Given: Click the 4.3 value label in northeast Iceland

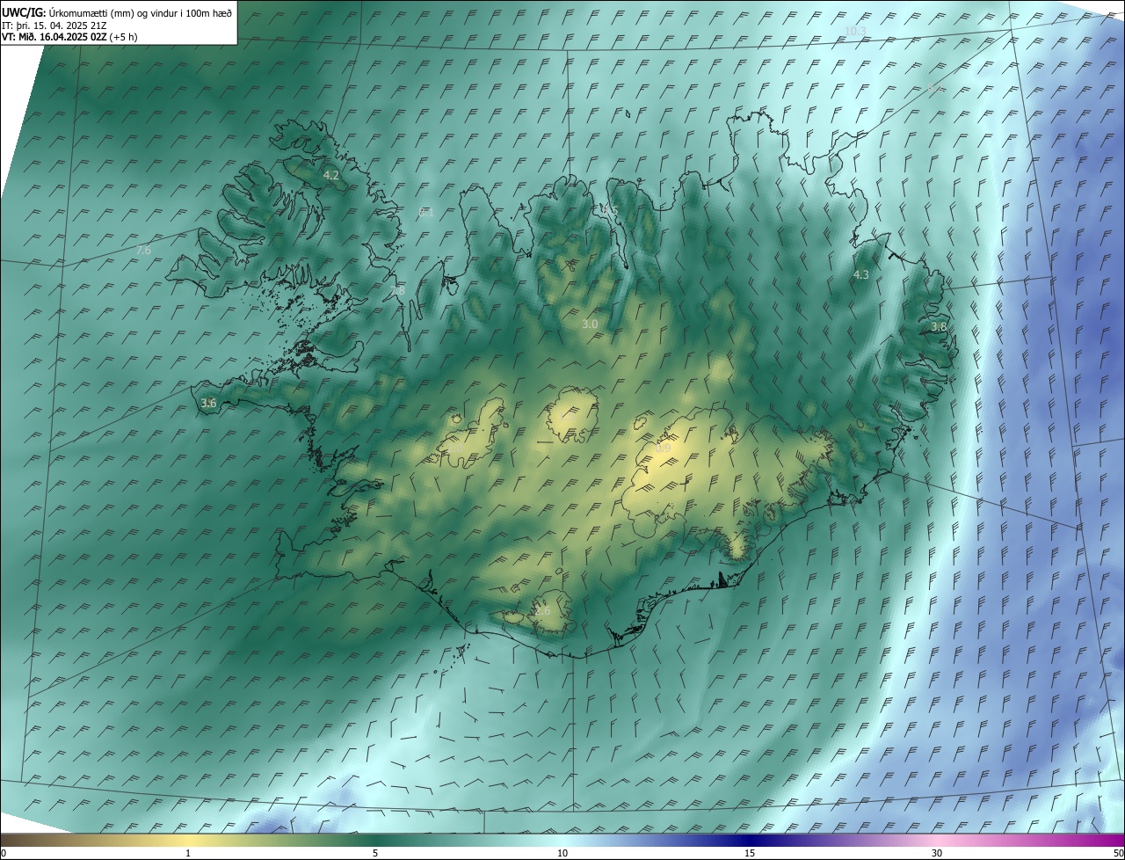Looking at the screenshot, I should tap(861, 275).
